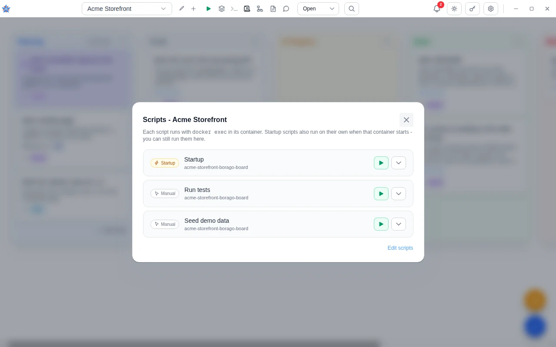The width and height of the screenshot is (556, 347).
Task: Click the orange floating circle button
Action: click(x=535, y=300)
